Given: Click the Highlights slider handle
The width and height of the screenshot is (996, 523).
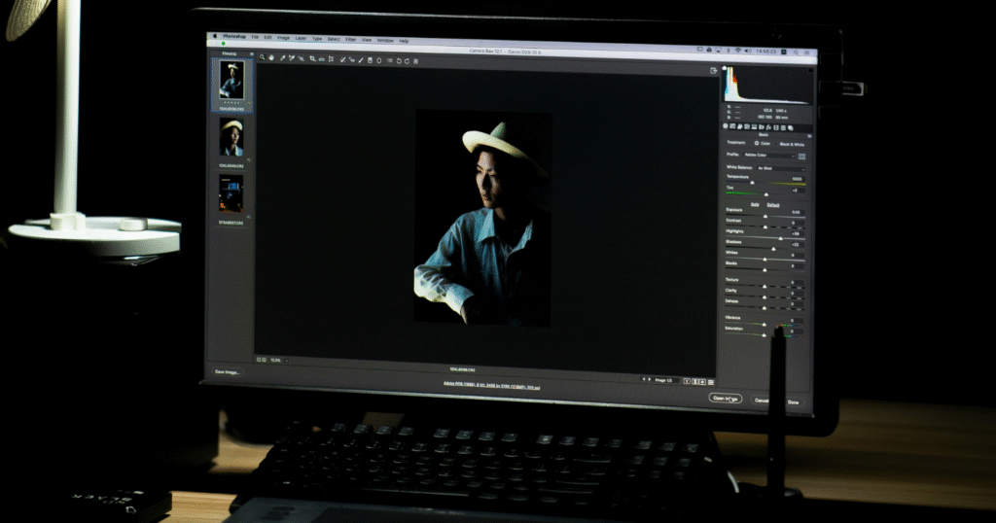Looking at the screenshot, I should pyautogui.click(x=781, y=238).
